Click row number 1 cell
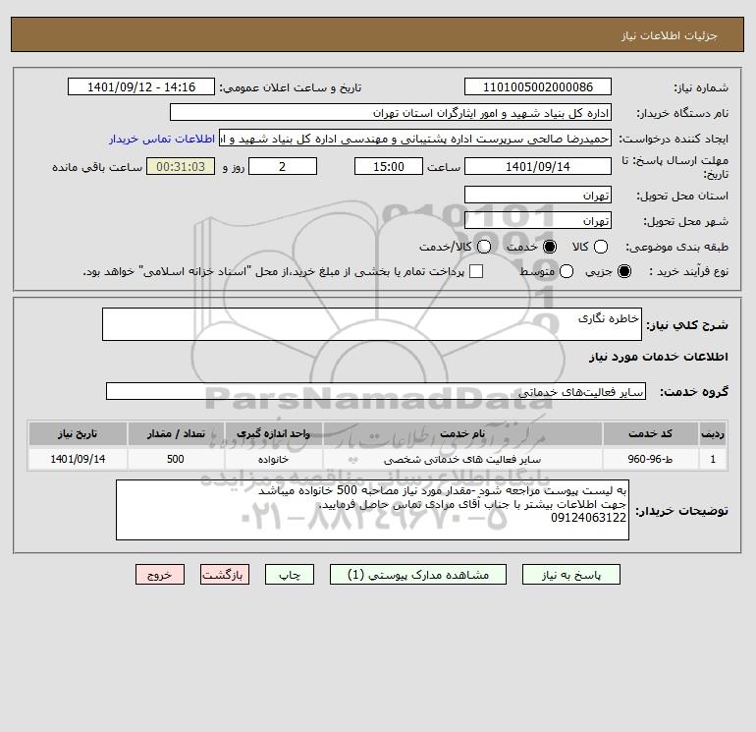 coord(713,459)
